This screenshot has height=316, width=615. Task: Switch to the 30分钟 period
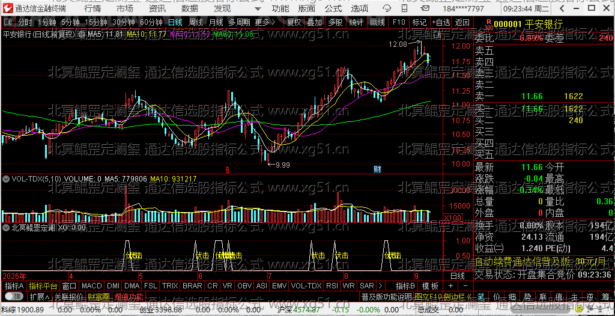tap(124, 22)
